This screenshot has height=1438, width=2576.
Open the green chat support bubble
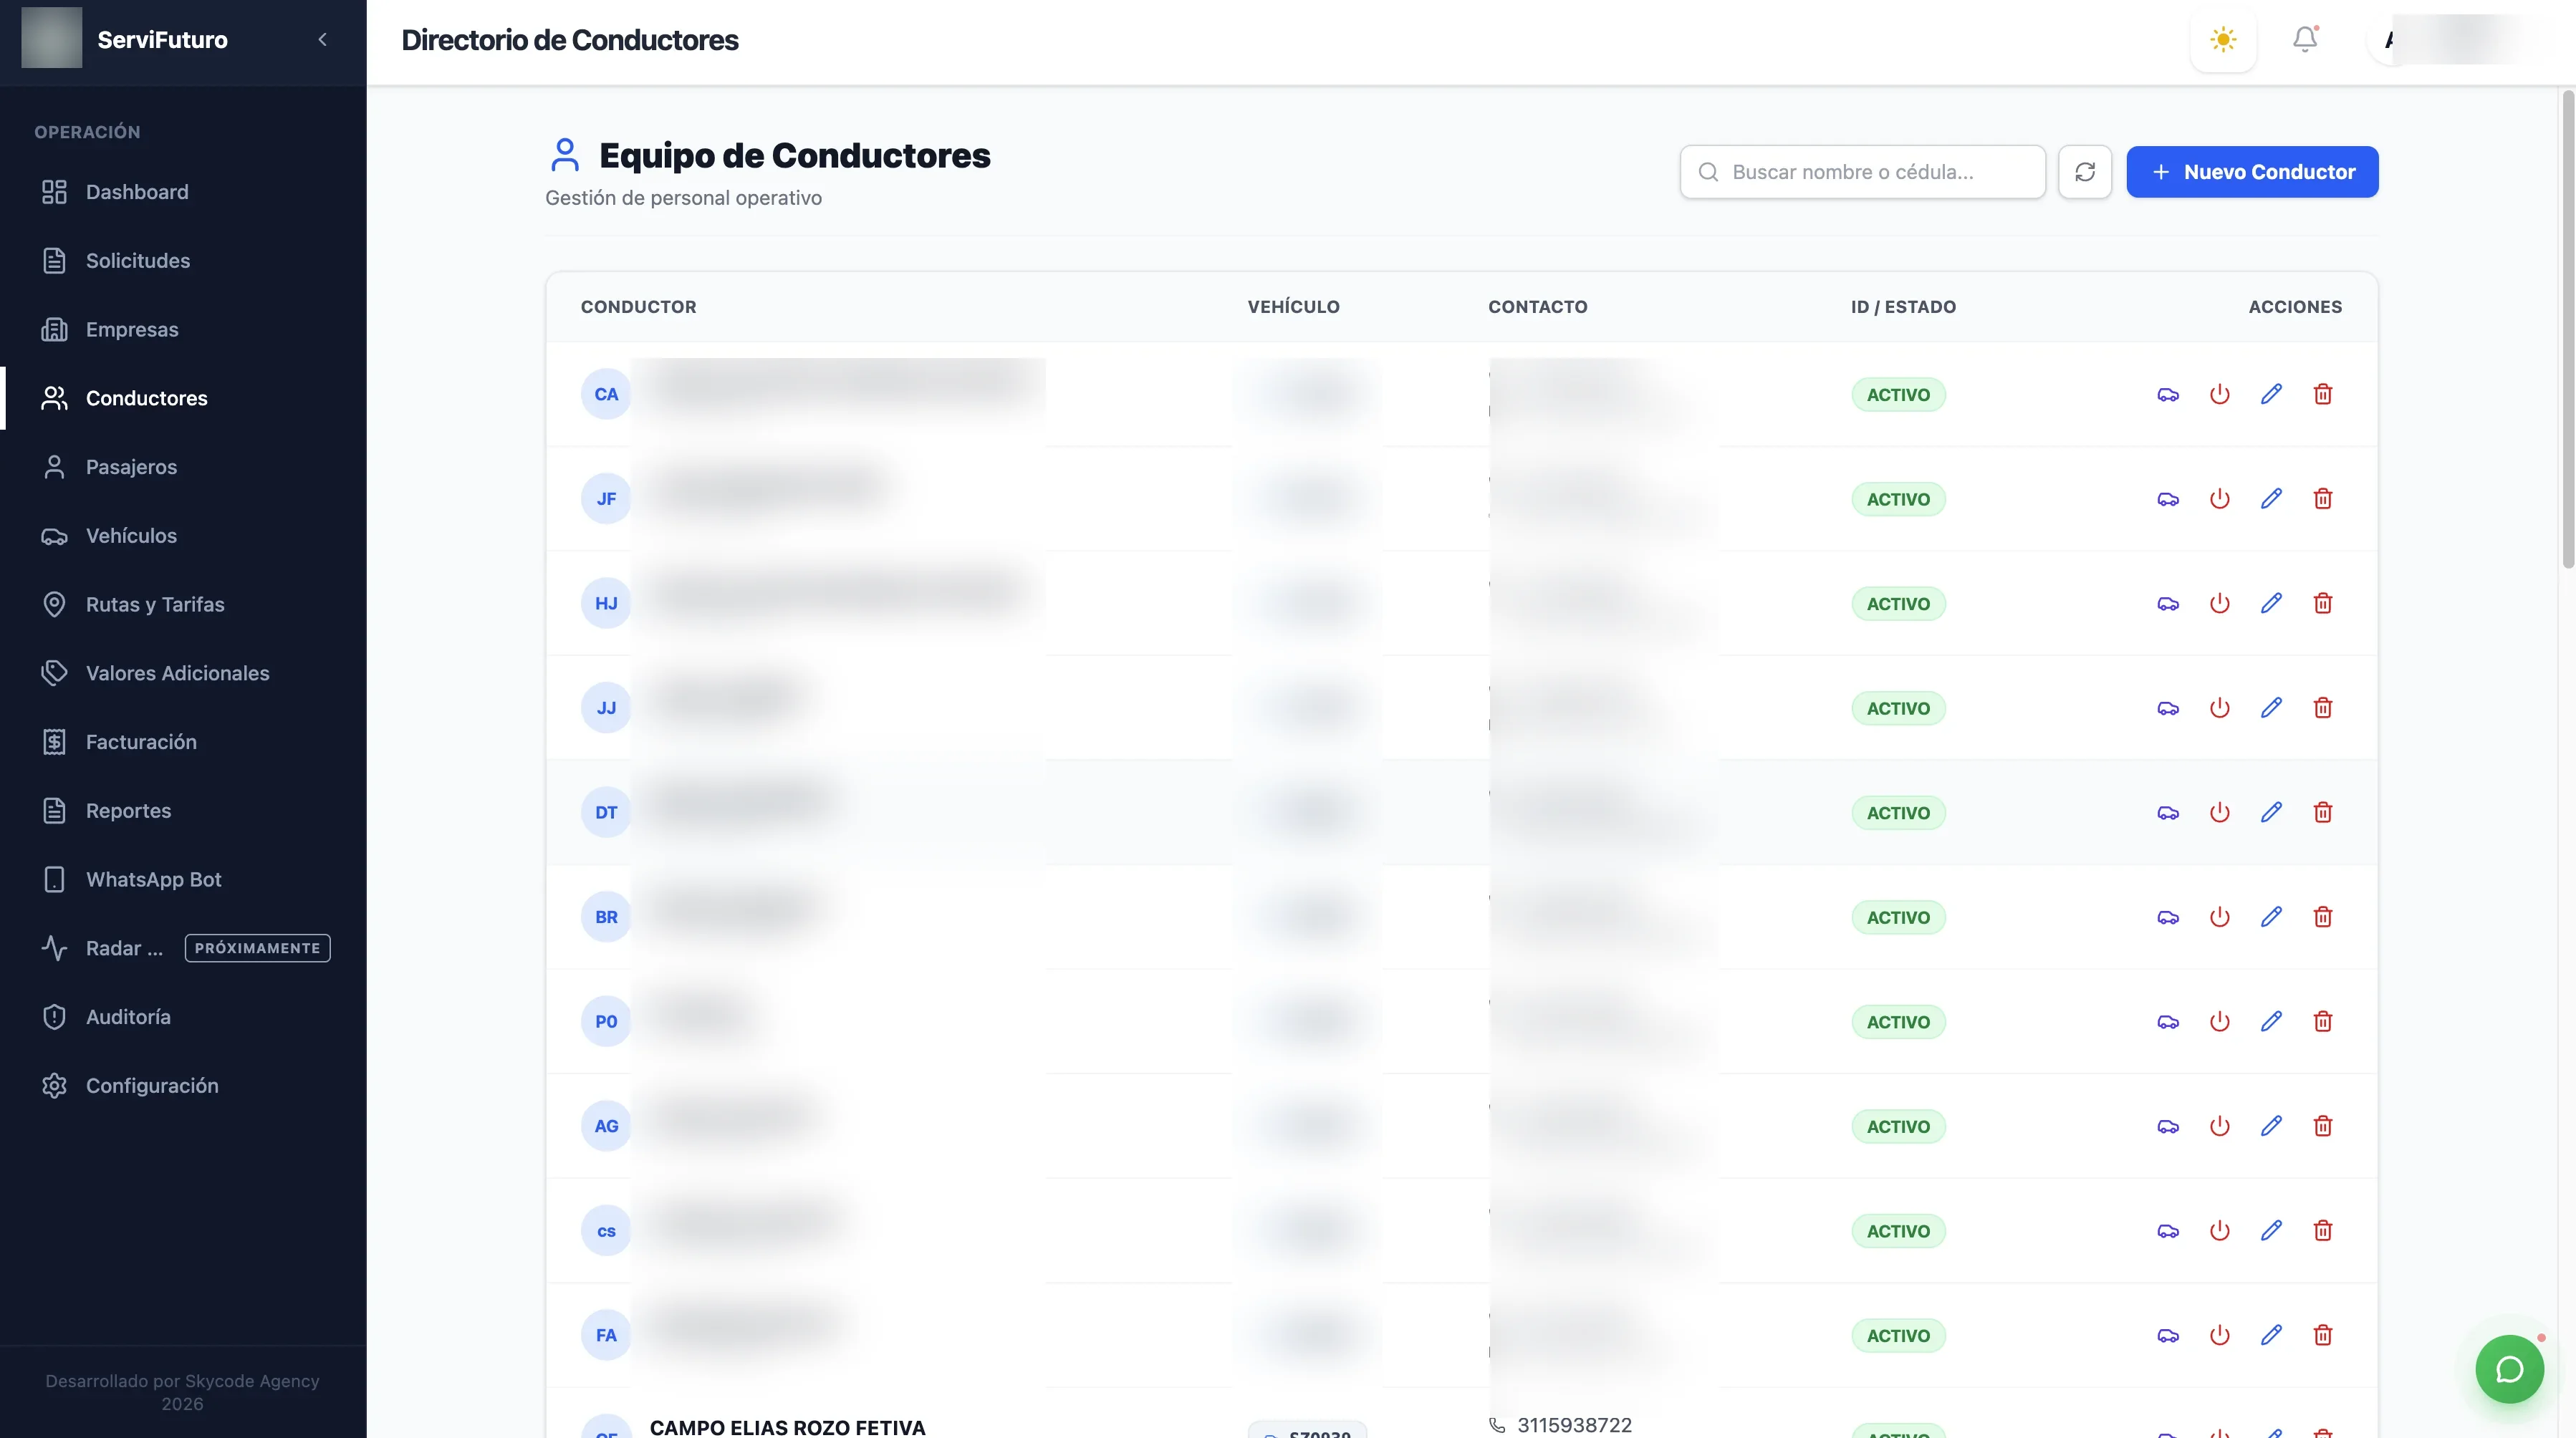[x=2509, y=1369]
